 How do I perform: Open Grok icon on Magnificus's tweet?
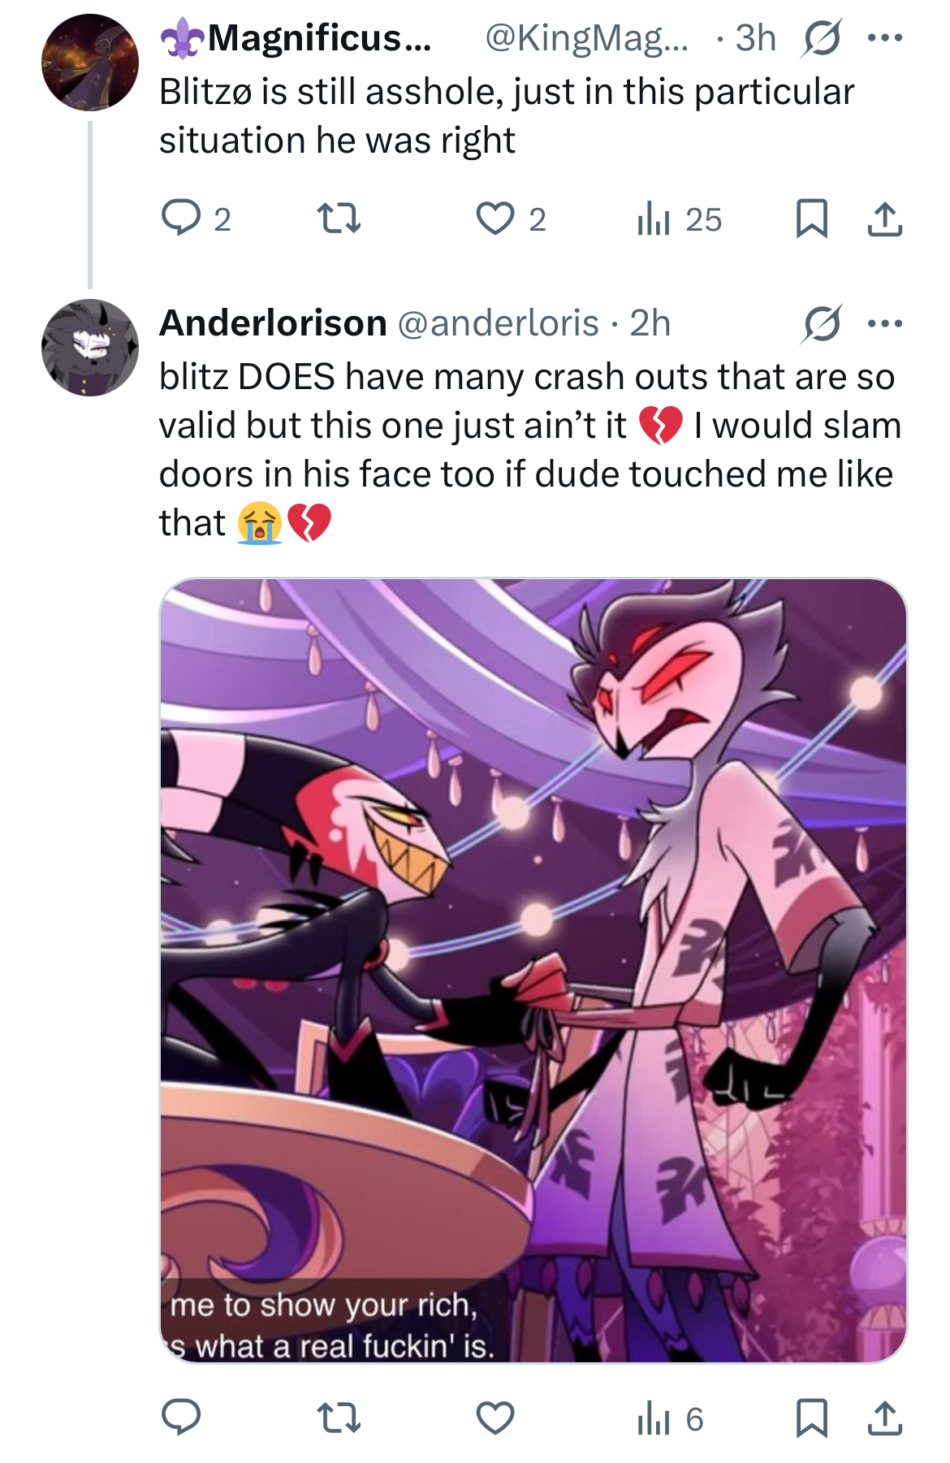822,37
